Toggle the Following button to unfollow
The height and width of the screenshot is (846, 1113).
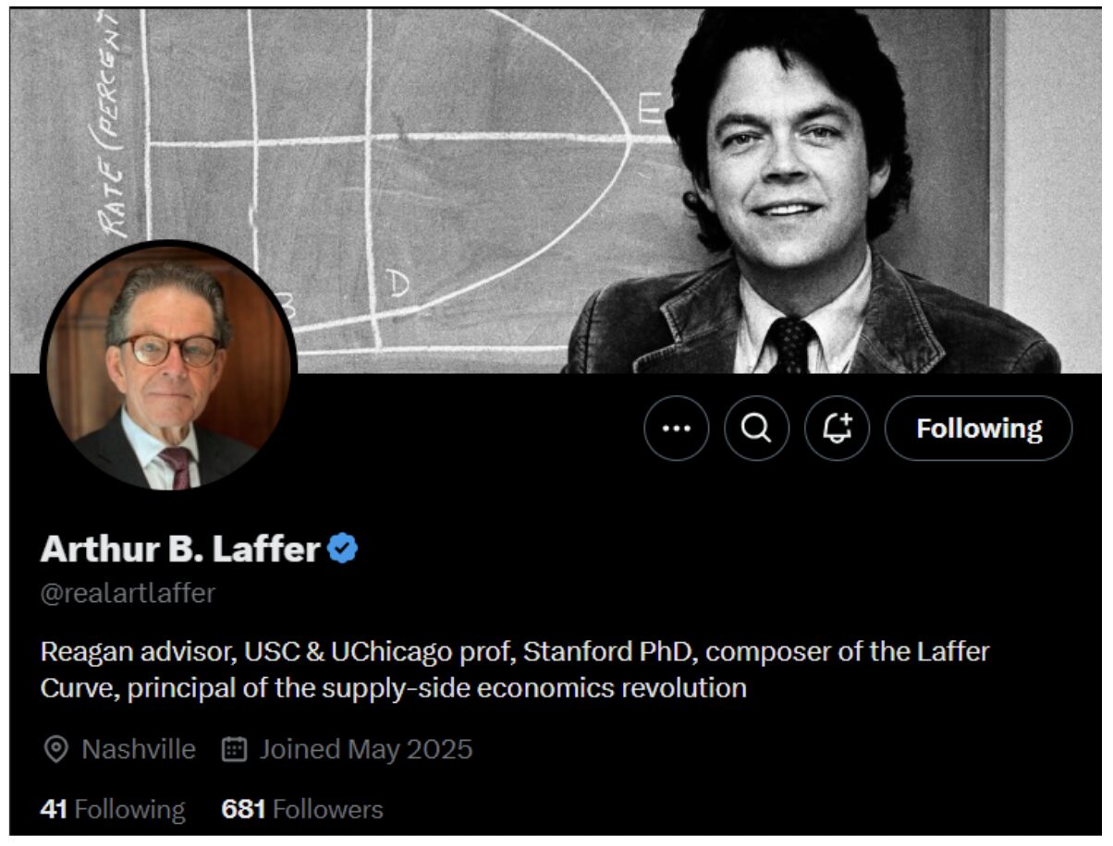(979, 429)
